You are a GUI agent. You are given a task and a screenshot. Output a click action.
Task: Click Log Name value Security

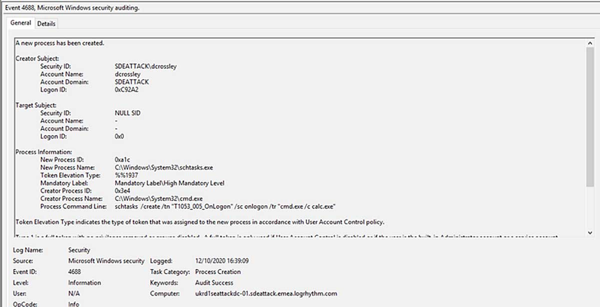coord(79,250)
